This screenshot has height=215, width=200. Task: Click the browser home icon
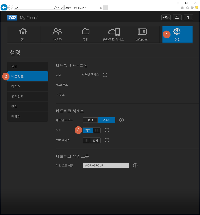[183, 7]
